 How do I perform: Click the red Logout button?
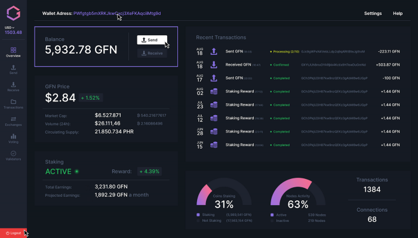13,233
